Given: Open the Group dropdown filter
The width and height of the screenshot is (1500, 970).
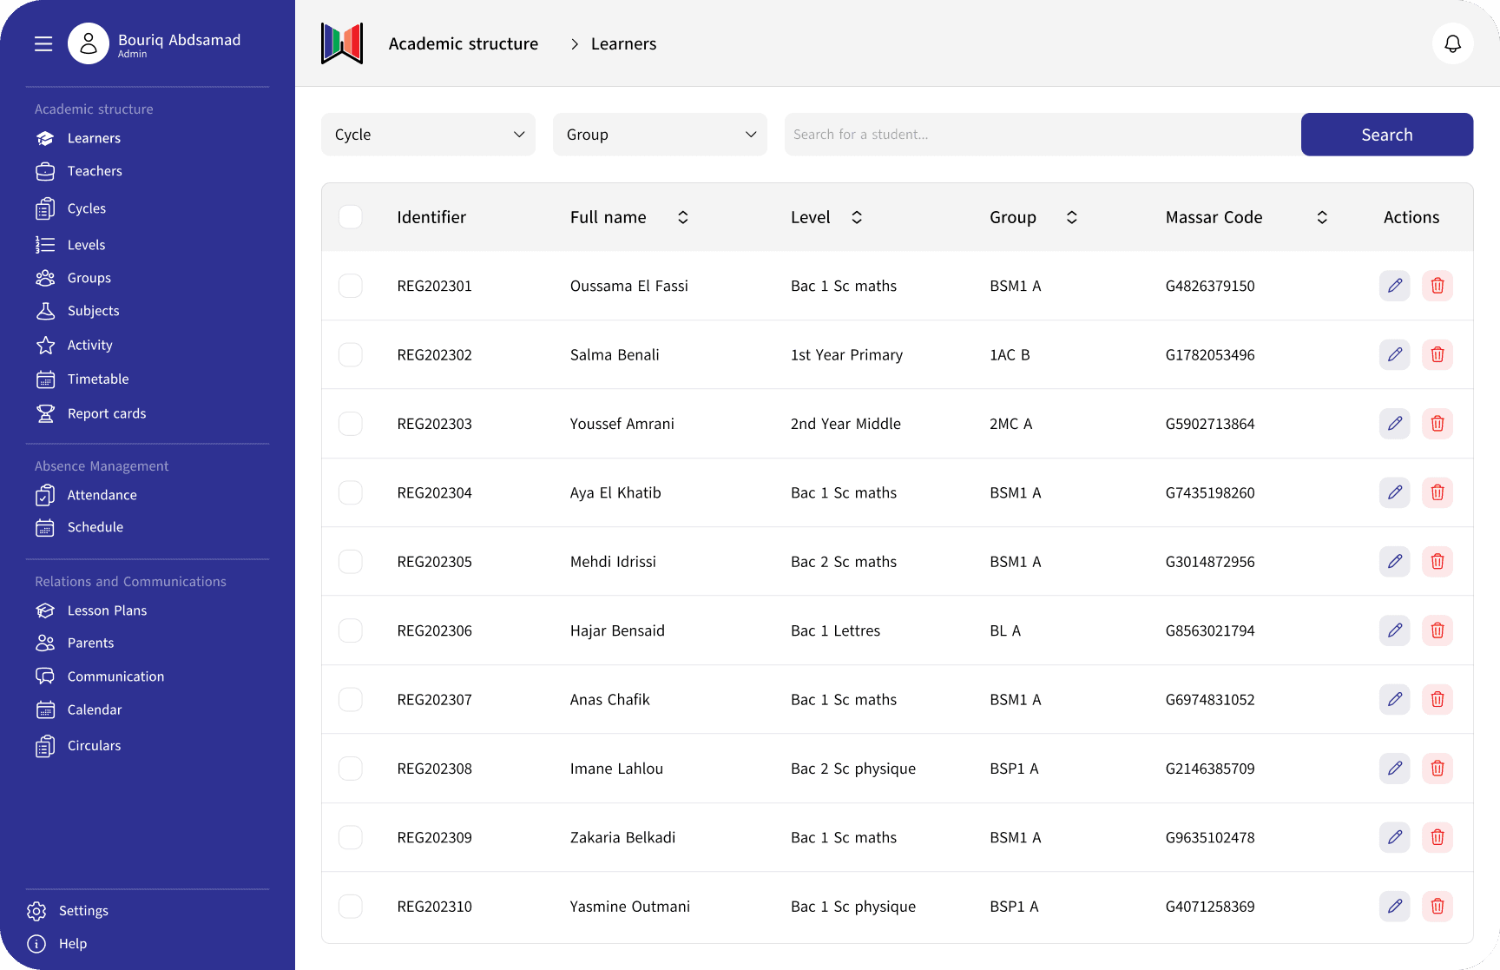Looking at the screenshot, I should click(x=660, y=135).
